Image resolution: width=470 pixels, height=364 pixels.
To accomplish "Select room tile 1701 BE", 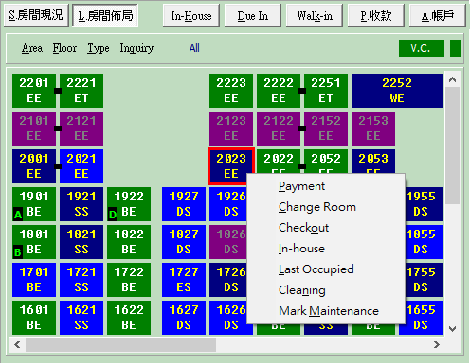I will (x=34, y=280).
